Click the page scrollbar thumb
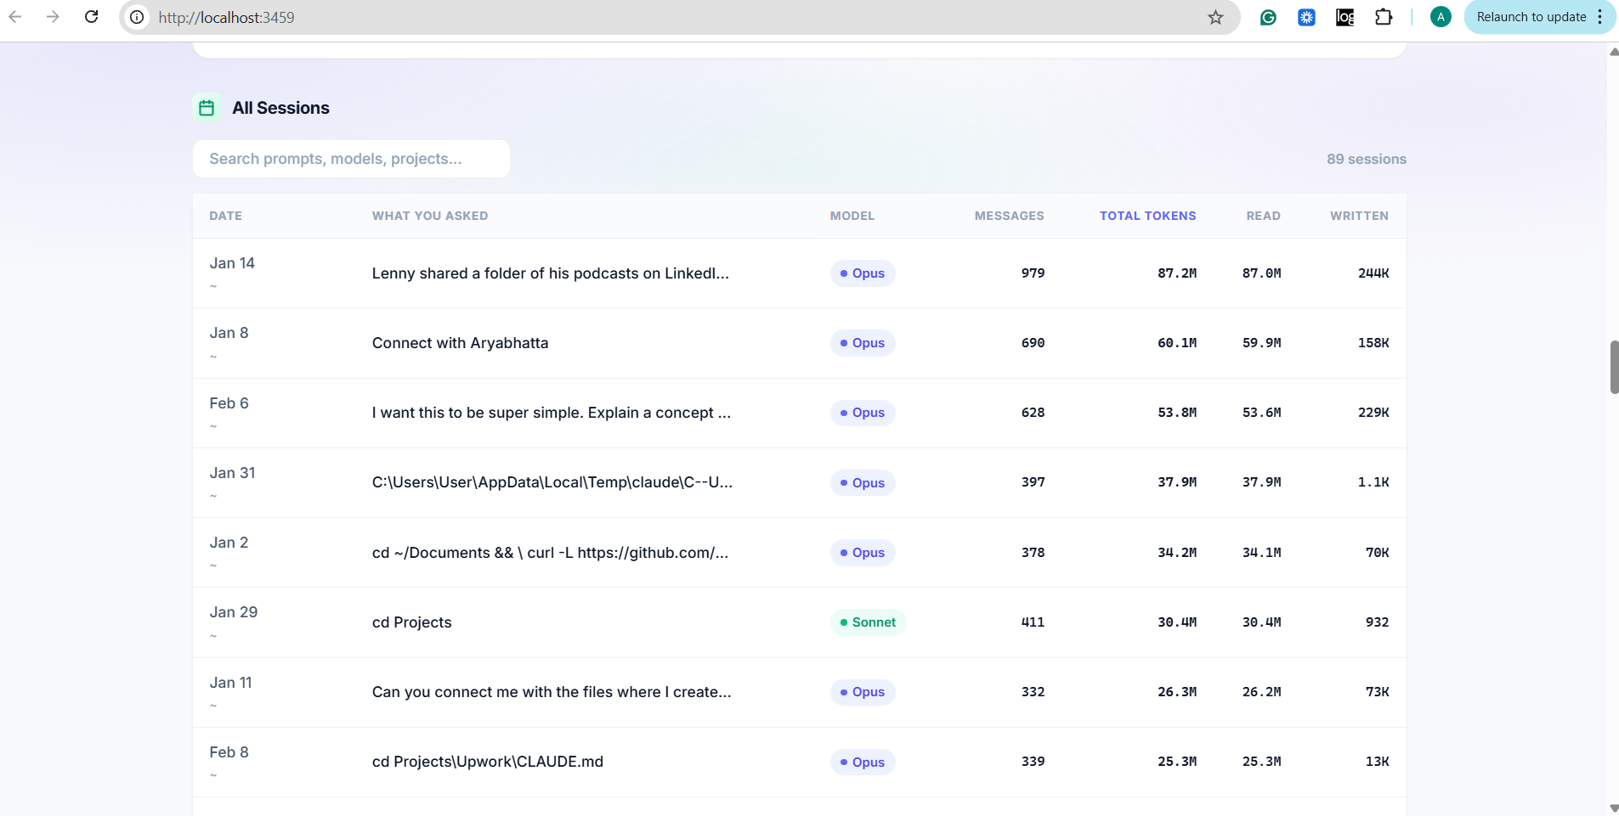1619x816 pixels. 1613,367
